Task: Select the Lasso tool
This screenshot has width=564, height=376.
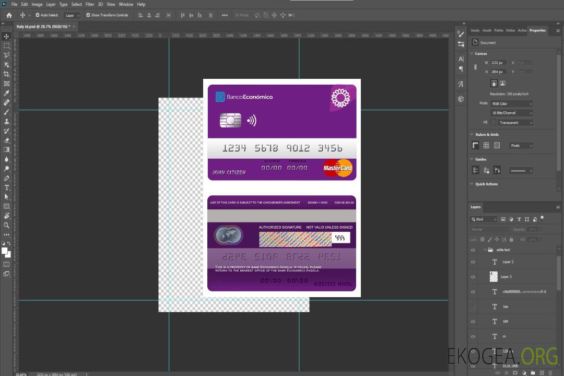Action: [6, 55]
